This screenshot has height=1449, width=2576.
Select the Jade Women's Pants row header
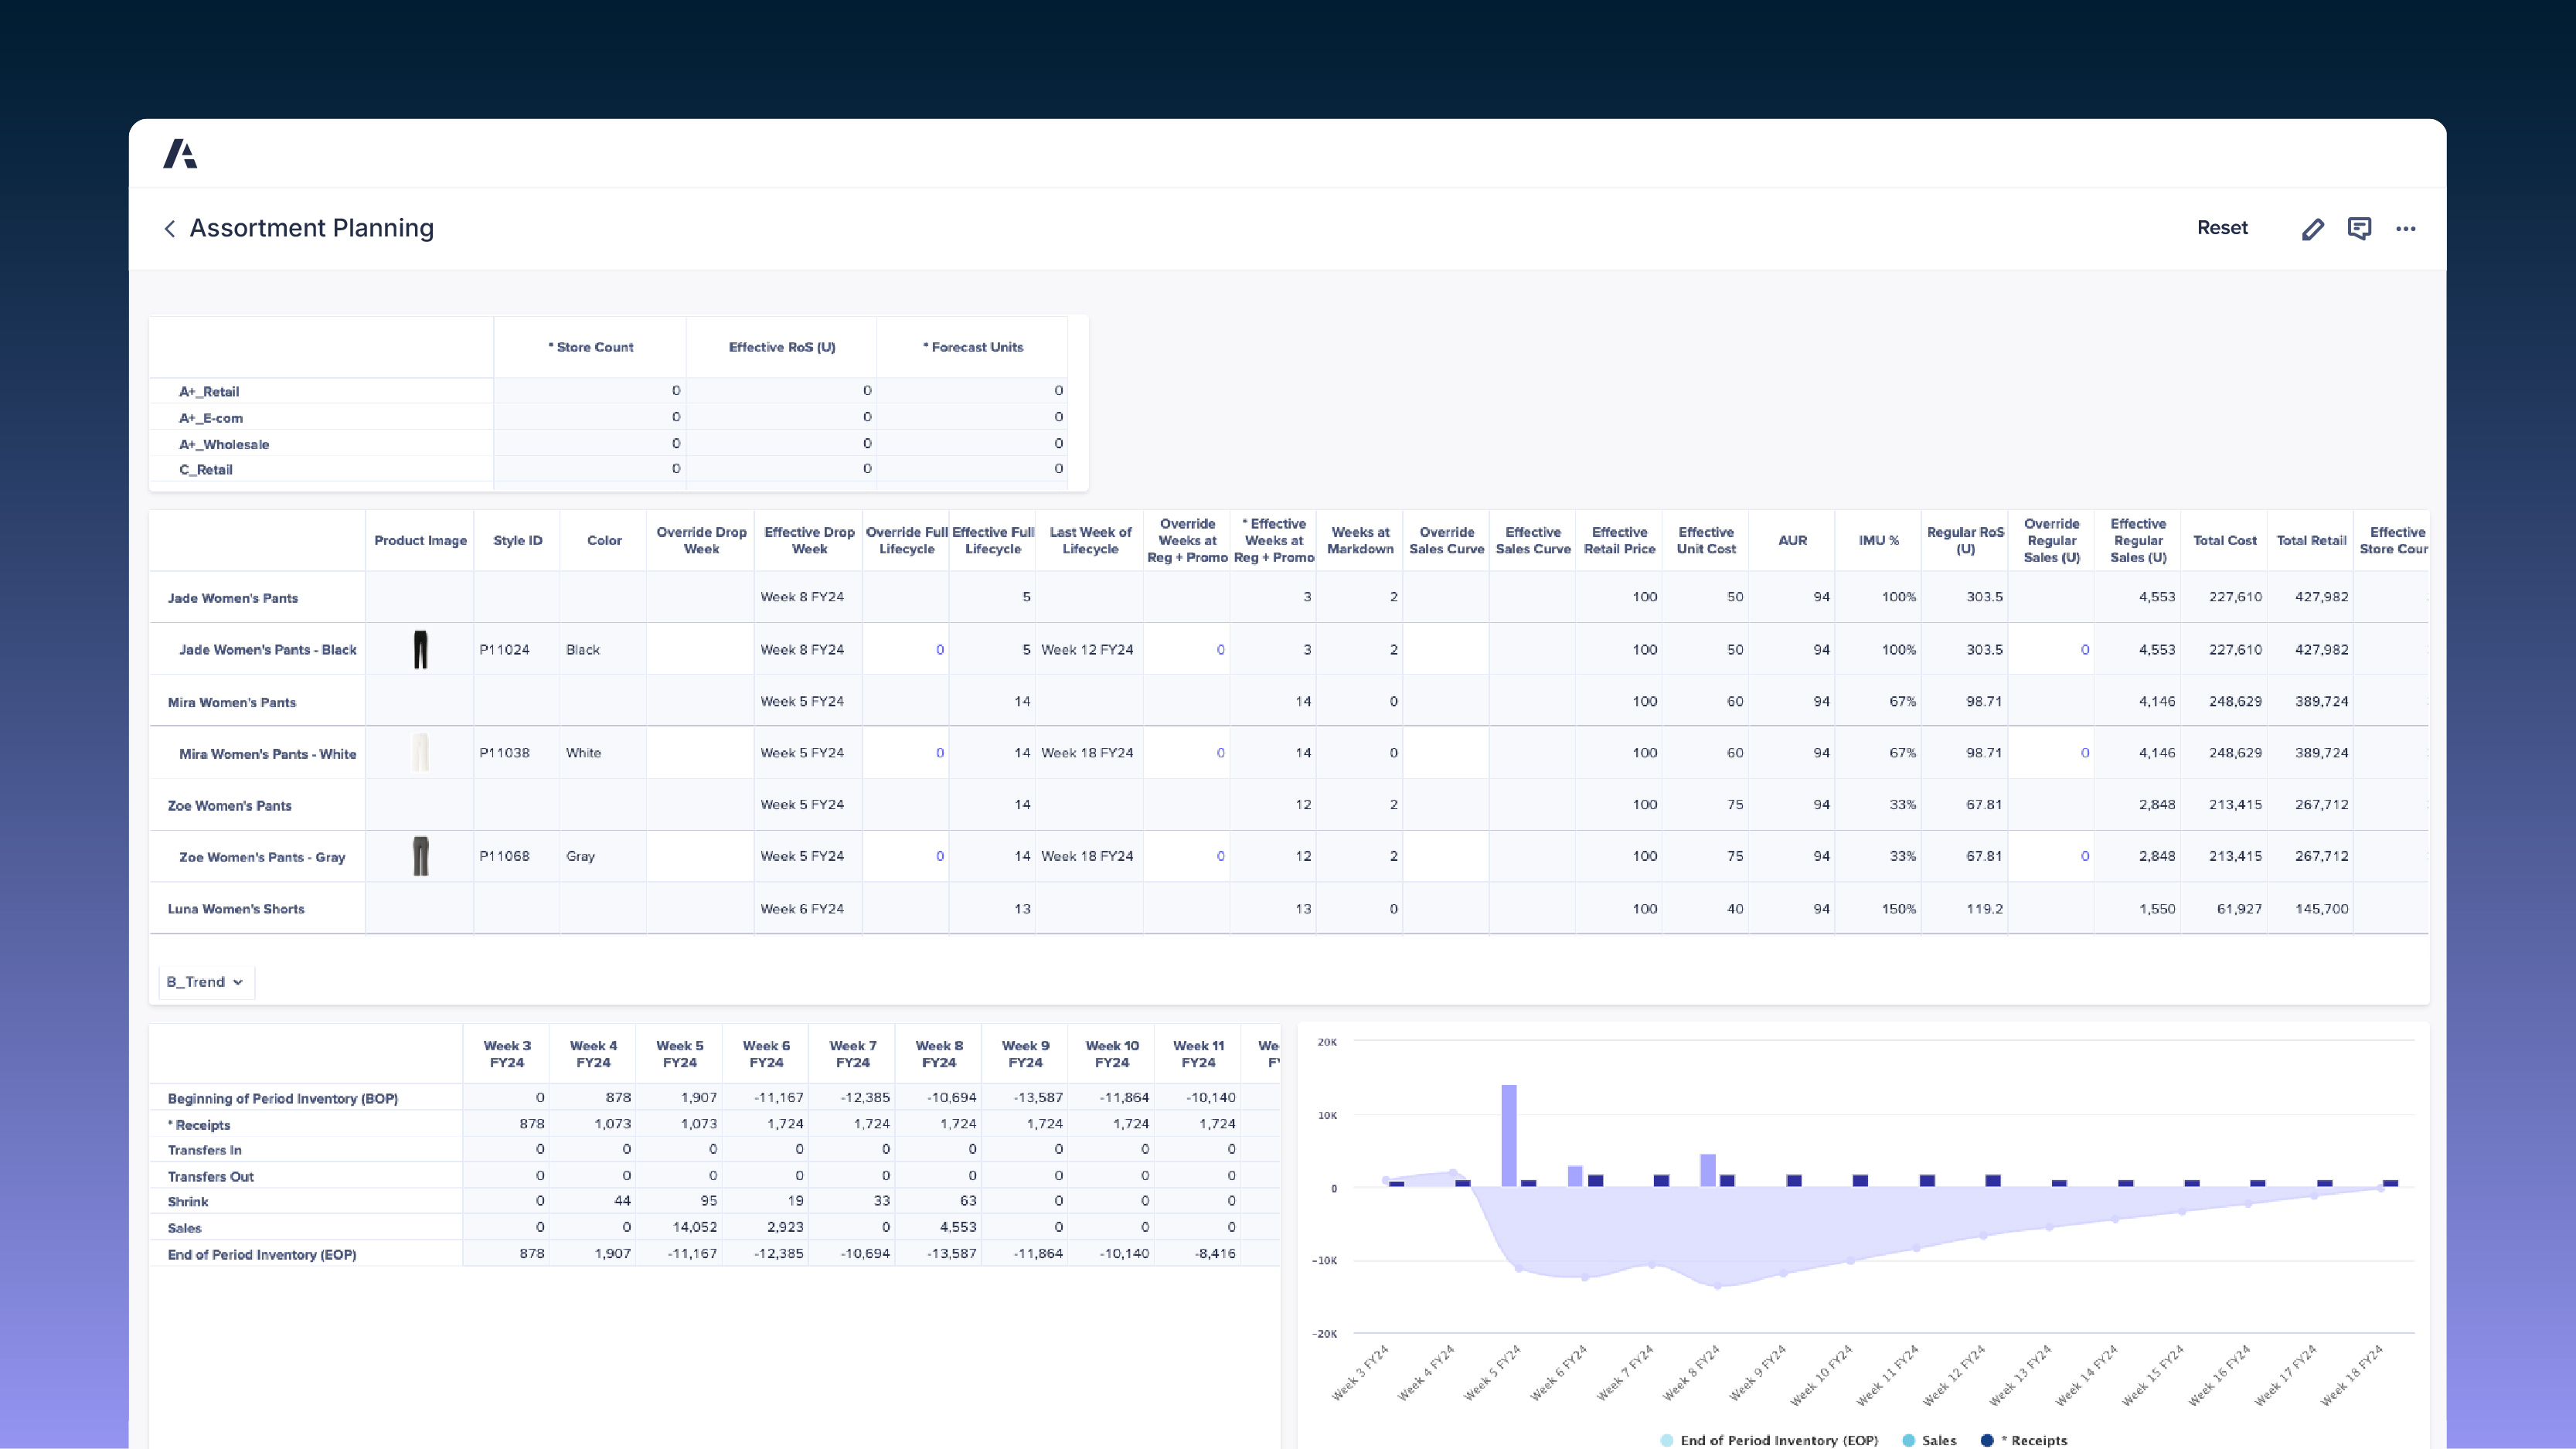[233, 598]
